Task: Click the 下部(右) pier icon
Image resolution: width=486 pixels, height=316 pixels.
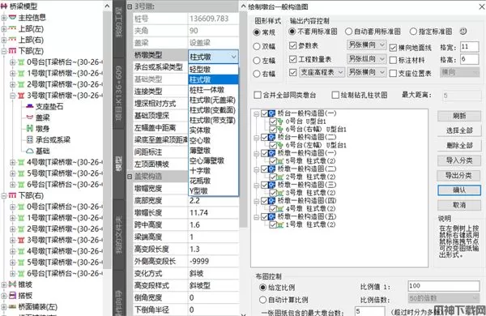Action: [12, 196]
